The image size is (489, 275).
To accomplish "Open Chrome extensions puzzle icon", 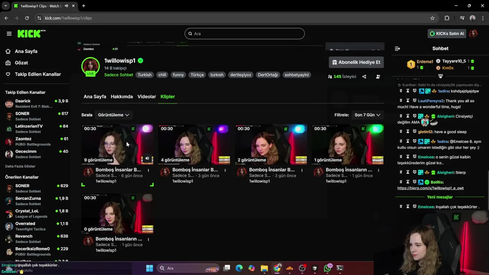I will pyautogui.click(x=447, y=18).
